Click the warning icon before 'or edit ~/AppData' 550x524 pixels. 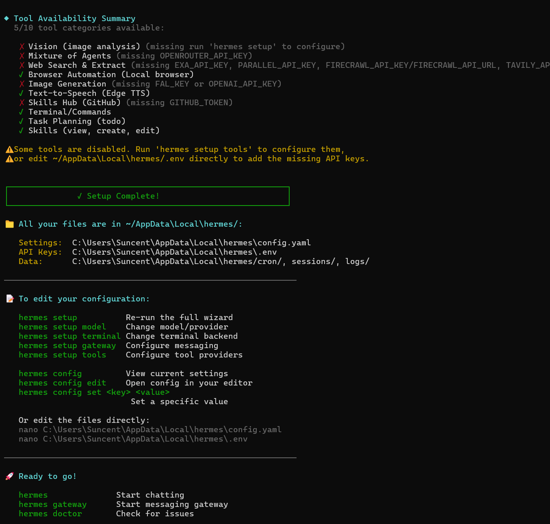point(9,159)
